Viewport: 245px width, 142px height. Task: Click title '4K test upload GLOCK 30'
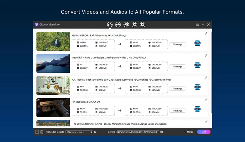[x=86, y=102]
